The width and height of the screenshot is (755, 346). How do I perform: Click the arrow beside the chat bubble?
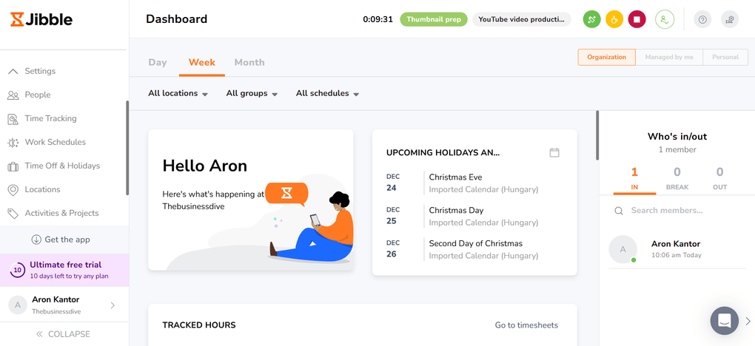pyautogui.click(x=748, y=321)
